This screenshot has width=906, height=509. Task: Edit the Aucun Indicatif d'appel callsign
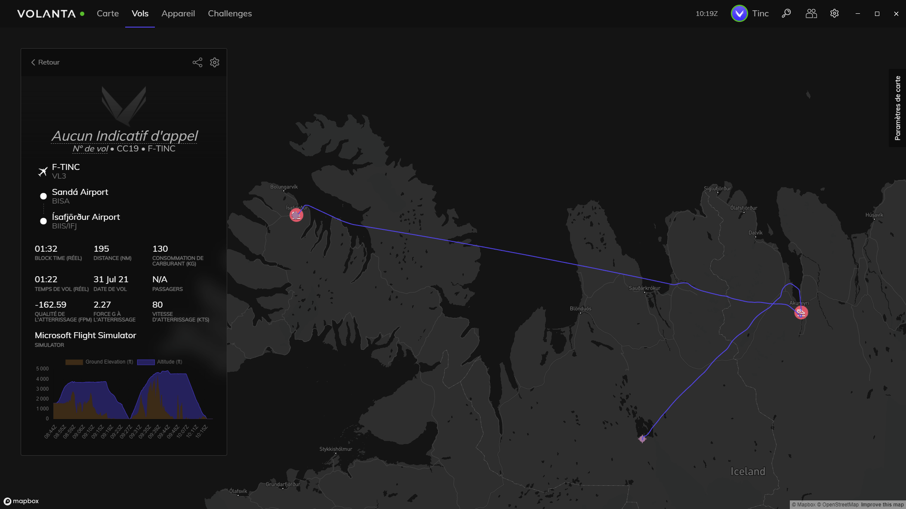point(124,136)
